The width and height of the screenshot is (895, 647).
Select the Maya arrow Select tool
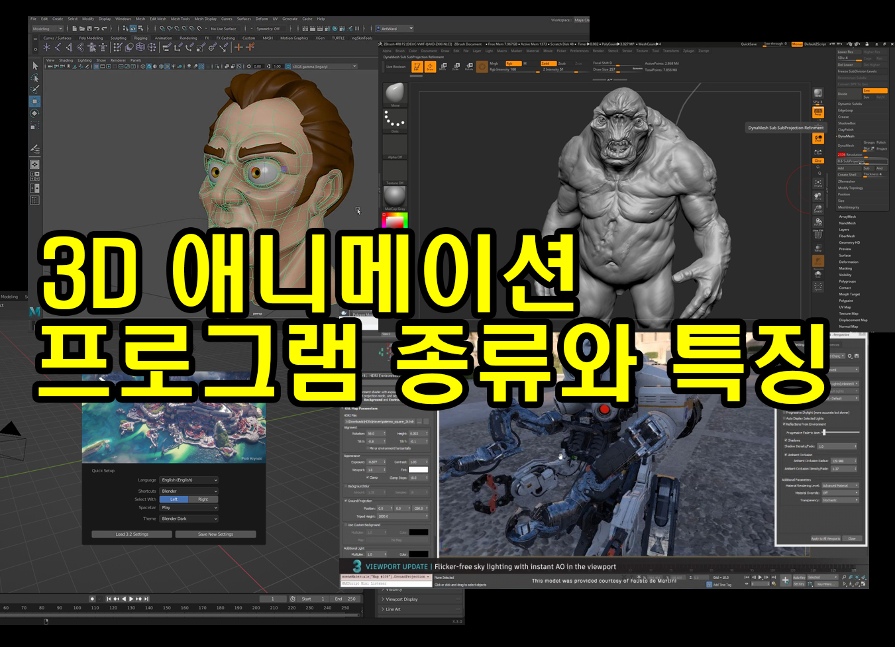35,66
